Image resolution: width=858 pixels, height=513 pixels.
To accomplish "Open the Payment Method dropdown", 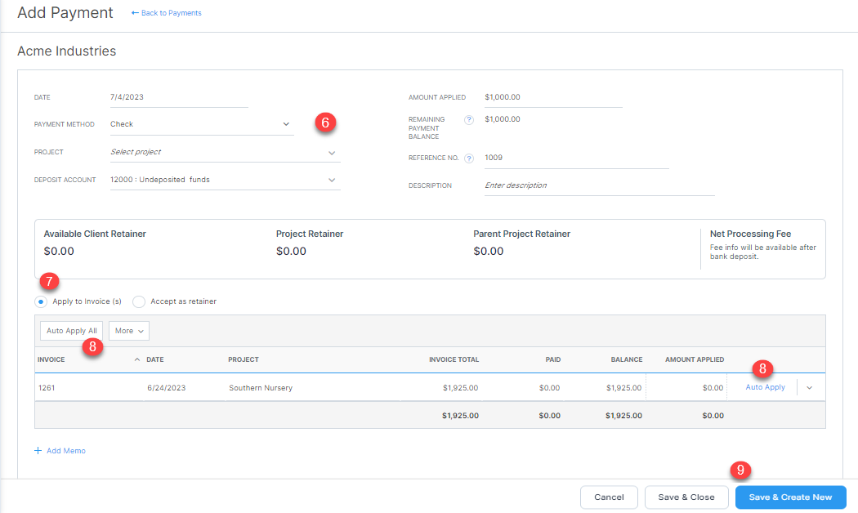I will pos(201,124).
